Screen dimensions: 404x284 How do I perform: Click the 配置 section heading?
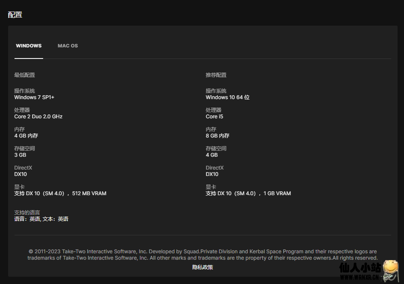15,15
